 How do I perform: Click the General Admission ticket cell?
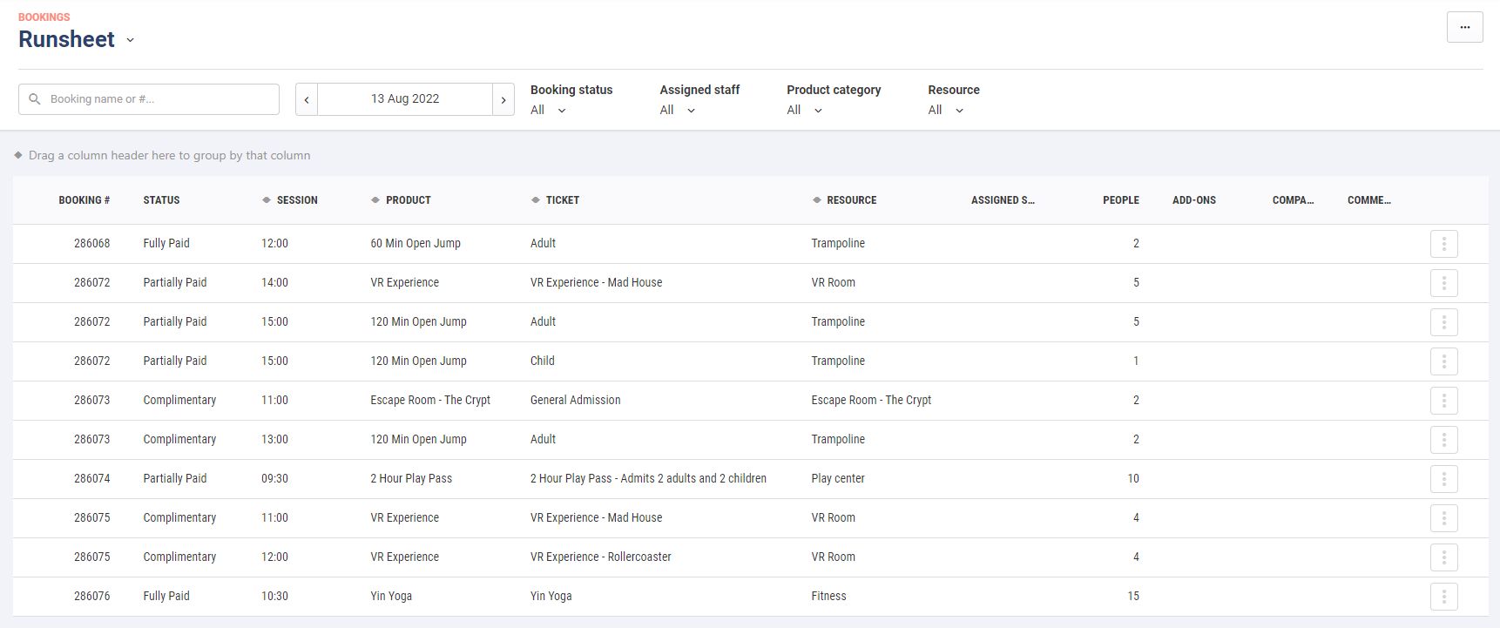[576, 401]
